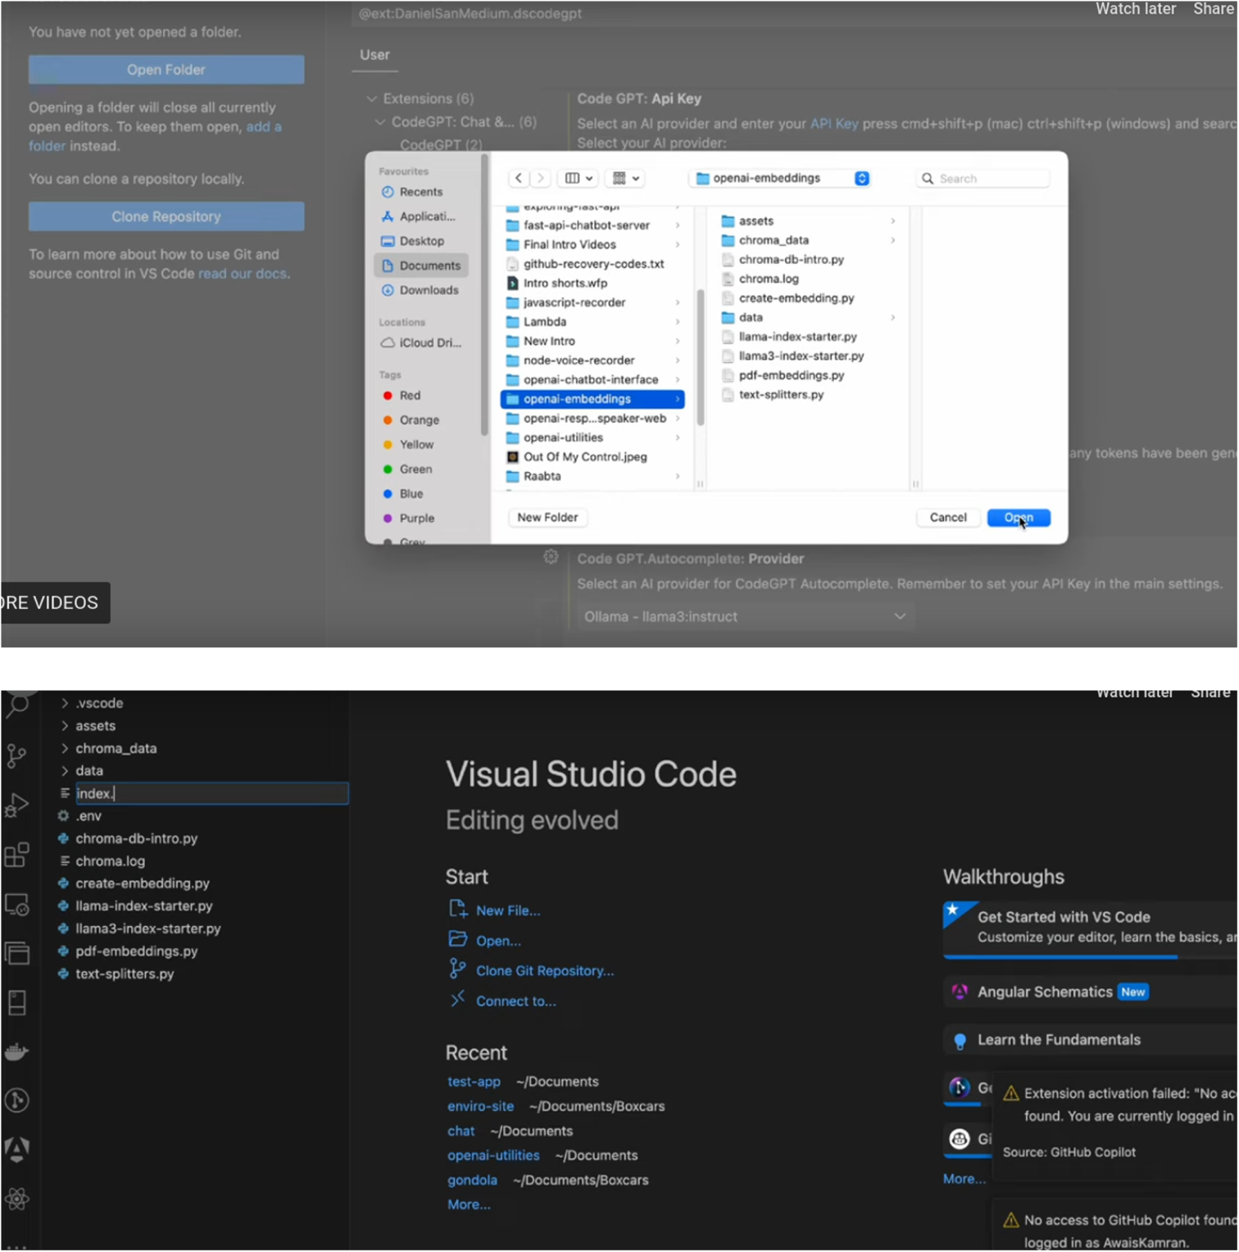Open the Extensions view
This screenshot has height=1252, width=1239.
tap(16, 854)
